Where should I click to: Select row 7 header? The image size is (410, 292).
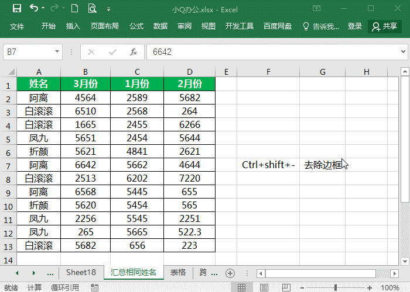(8, 166)
